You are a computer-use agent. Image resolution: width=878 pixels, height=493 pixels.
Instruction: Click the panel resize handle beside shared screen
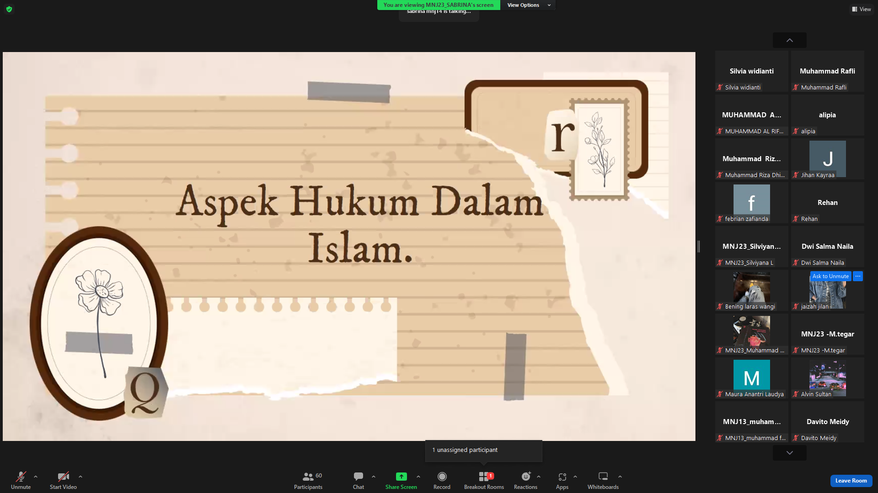(x=699, y=246)
